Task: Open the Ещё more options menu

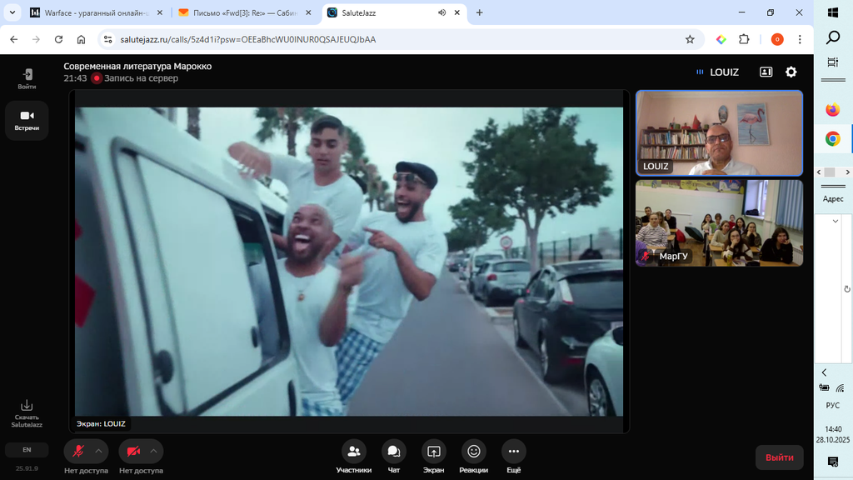Action: 513,452
